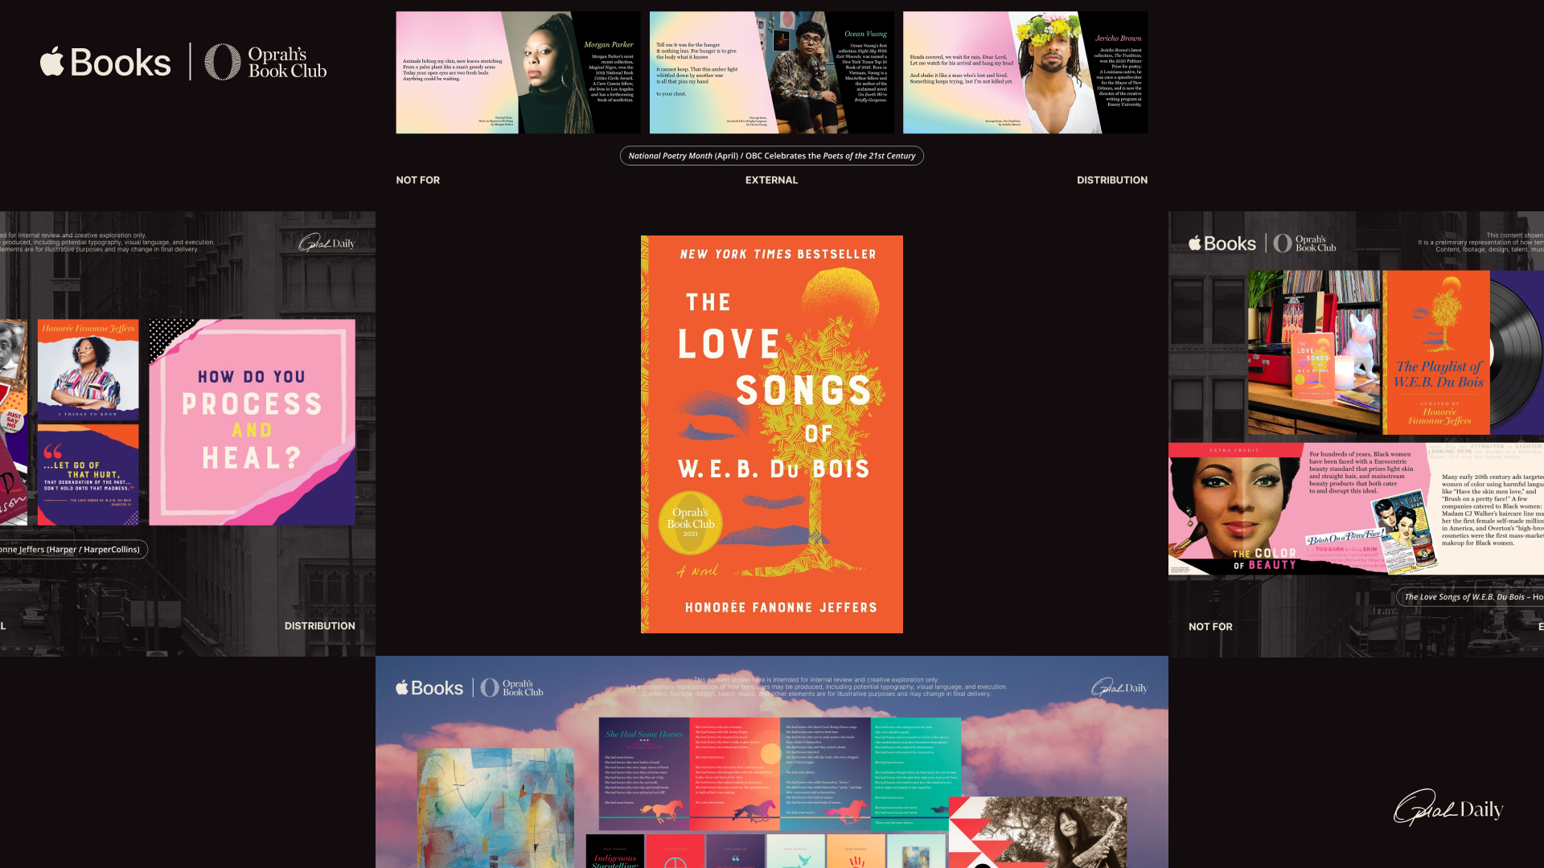Click the Oprah's Book Club logo in the top-left header
This screenshot has height=868, width=1544.
coord(265,62)
